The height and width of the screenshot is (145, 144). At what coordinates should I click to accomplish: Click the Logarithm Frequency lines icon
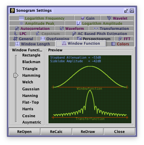click(21, 18)
